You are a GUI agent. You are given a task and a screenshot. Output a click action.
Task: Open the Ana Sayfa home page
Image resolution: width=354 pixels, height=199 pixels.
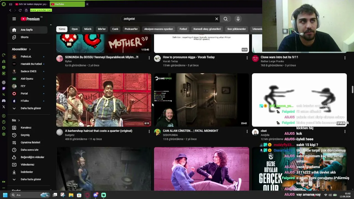28,30
